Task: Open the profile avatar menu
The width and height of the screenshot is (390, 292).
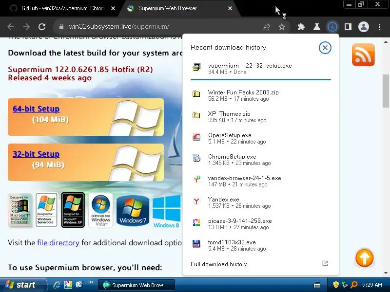Action: click(363, 27)
